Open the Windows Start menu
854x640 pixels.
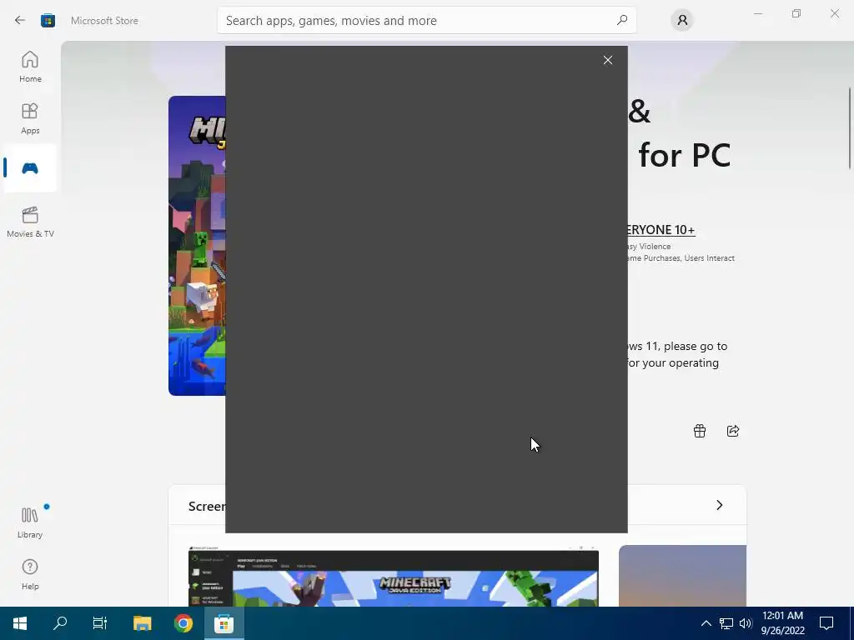pos(20,623)
